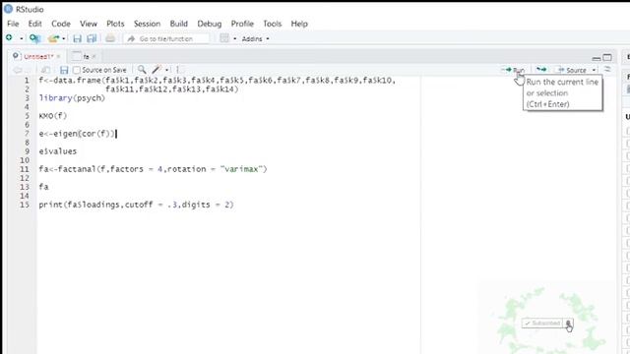This screenshot has height=354, width=630.
Task: Minimize the source editor pane
Action: pos(597,58)
